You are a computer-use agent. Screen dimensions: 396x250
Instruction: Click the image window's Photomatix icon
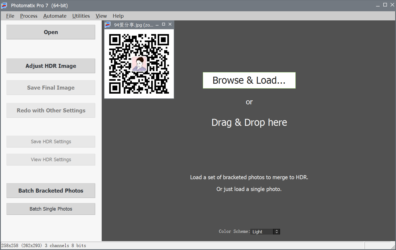[108, 25]
